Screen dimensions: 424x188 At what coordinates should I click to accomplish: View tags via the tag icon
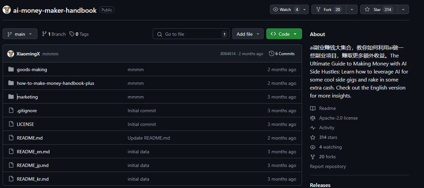(72, 34)
